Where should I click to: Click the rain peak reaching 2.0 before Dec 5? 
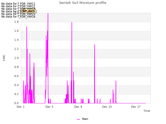[x=48, y=13]
